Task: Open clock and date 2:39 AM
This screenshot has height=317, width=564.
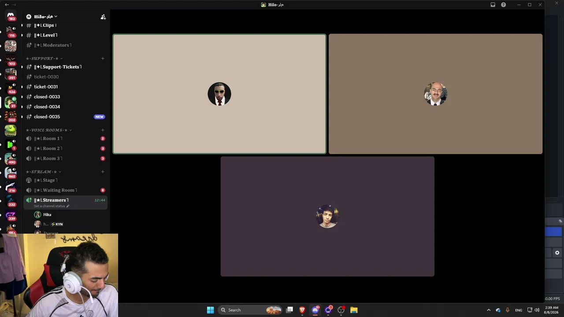Action: click(552, 310)
